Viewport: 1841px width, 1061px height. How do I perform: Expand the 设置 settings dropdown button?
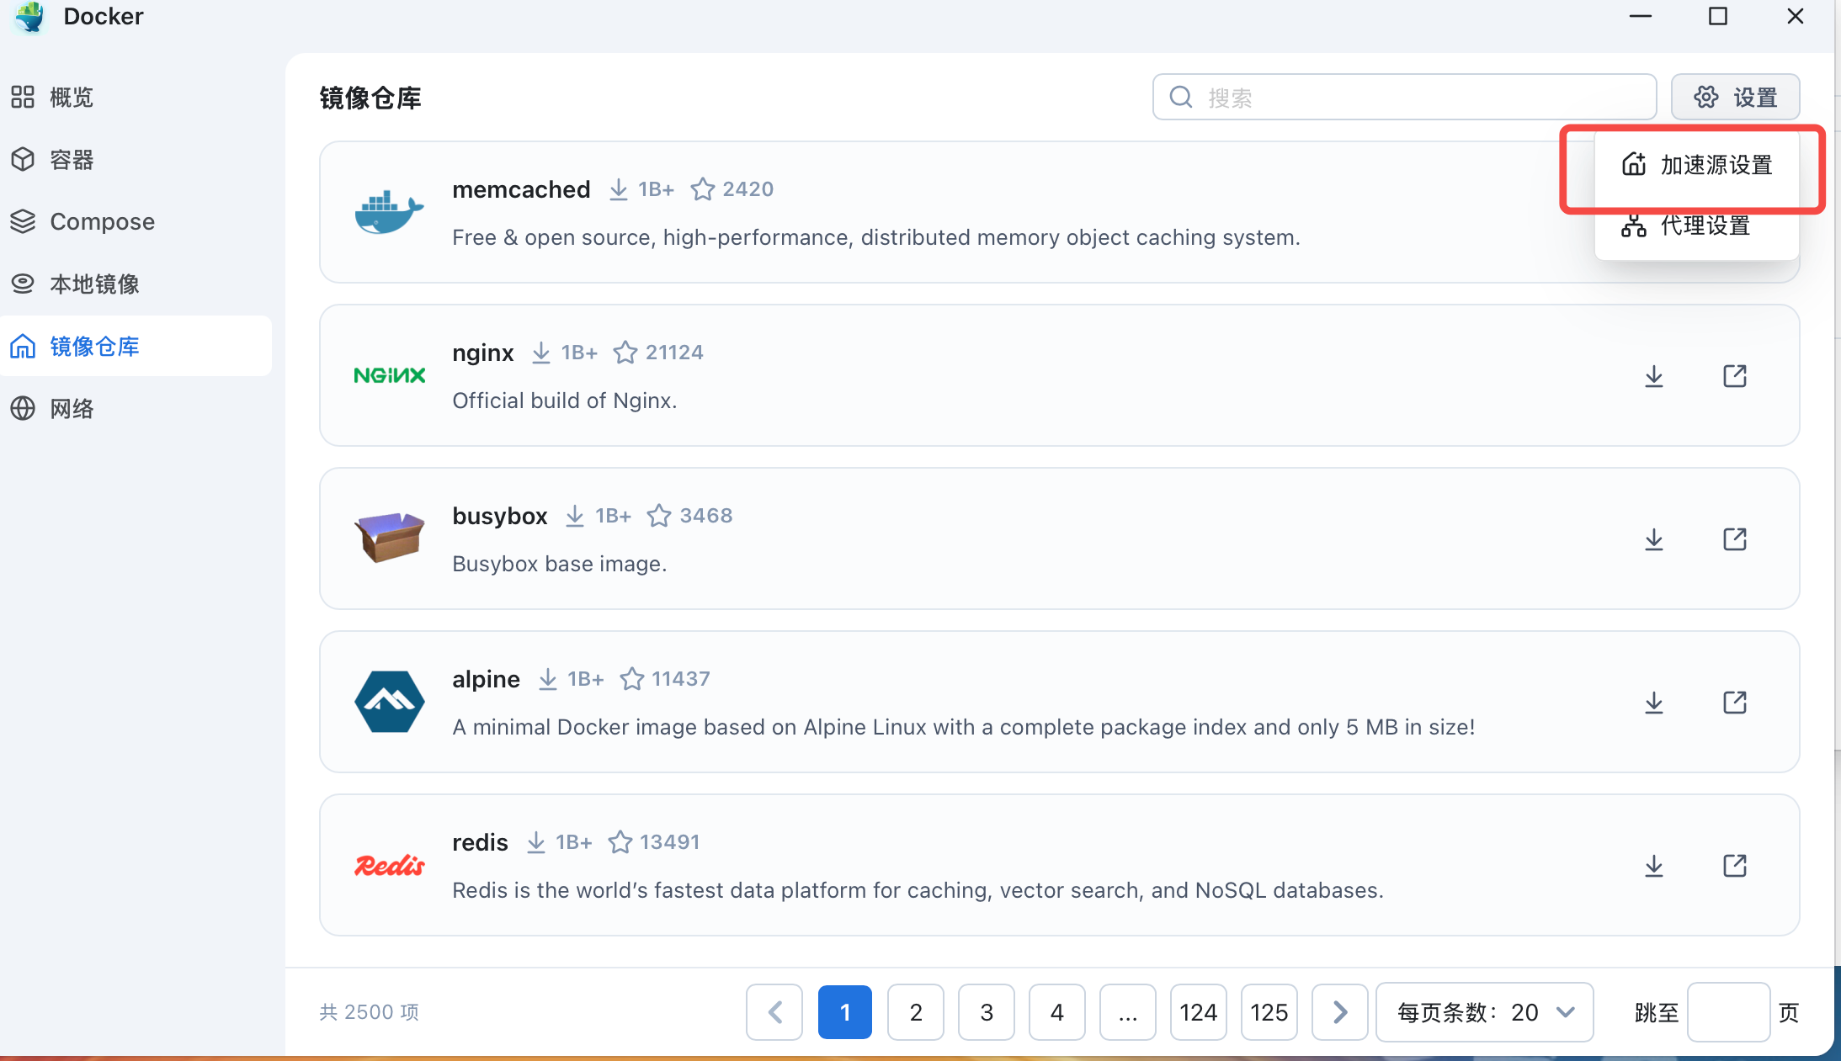coord(1735,98)
